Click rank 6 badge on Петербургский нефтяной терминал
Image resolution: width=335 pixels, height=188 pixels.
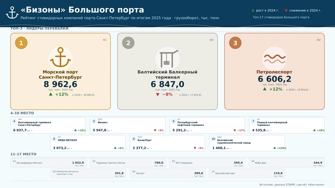pyautogui.click(x=174, y=121)
